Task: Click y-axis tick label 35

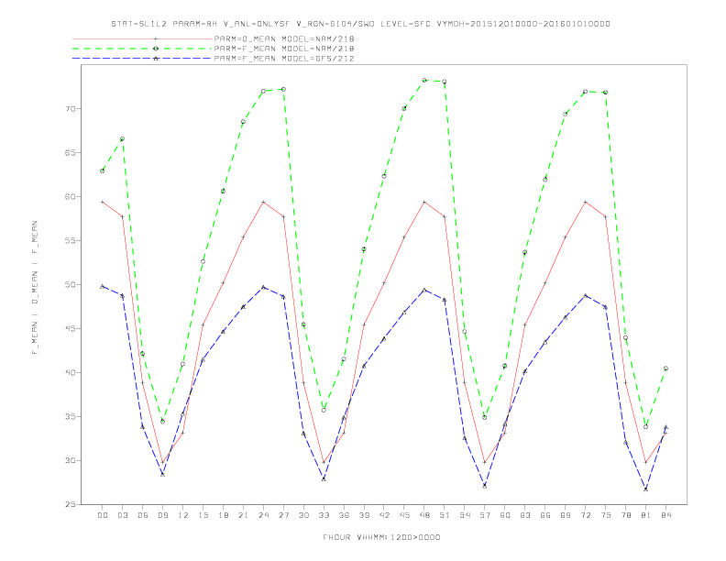Action: click(71, 416)
